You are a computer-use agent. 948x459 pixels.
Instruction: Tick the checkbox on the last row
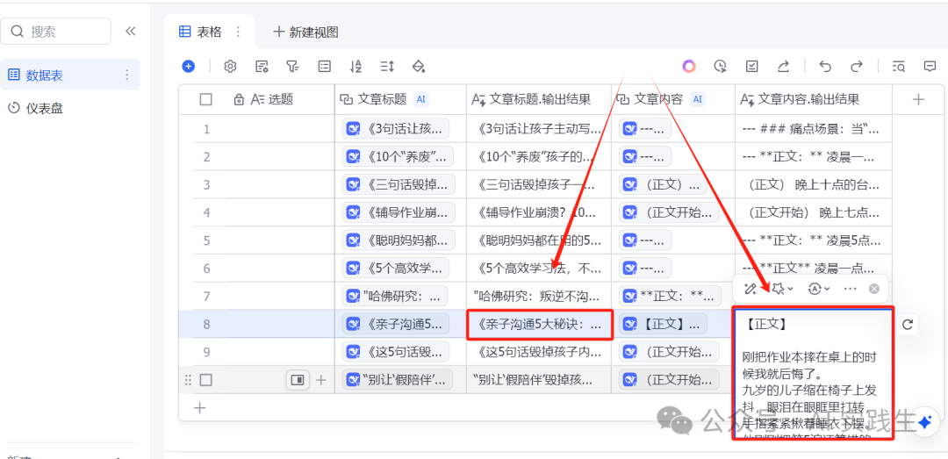pos(205,380)
